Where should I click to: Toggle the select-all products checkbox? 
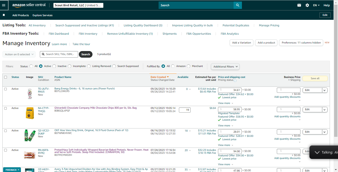[x=5, y=77]
